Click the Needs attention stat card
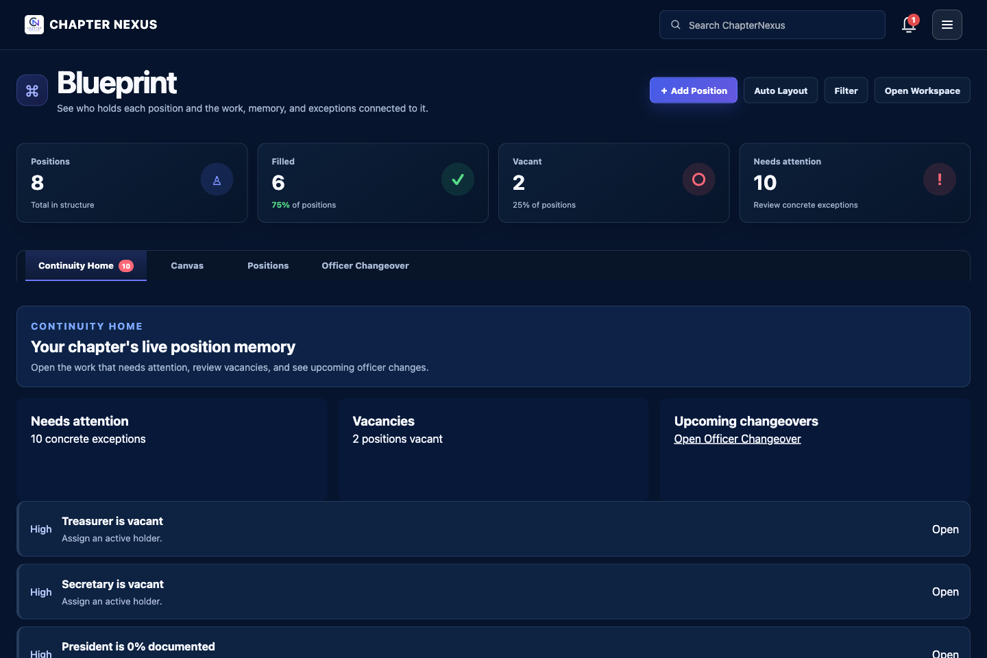 pyautogui.click(x=855, y=183)
